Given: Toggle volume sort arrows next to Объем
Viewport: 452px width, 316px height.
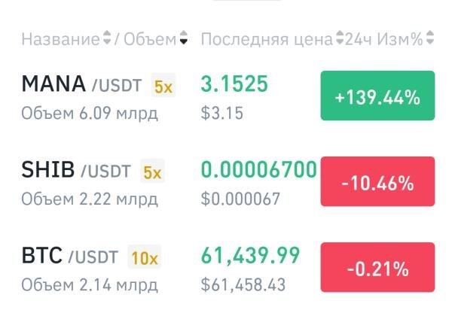Looking at the screenshot, I should [183, 38].
